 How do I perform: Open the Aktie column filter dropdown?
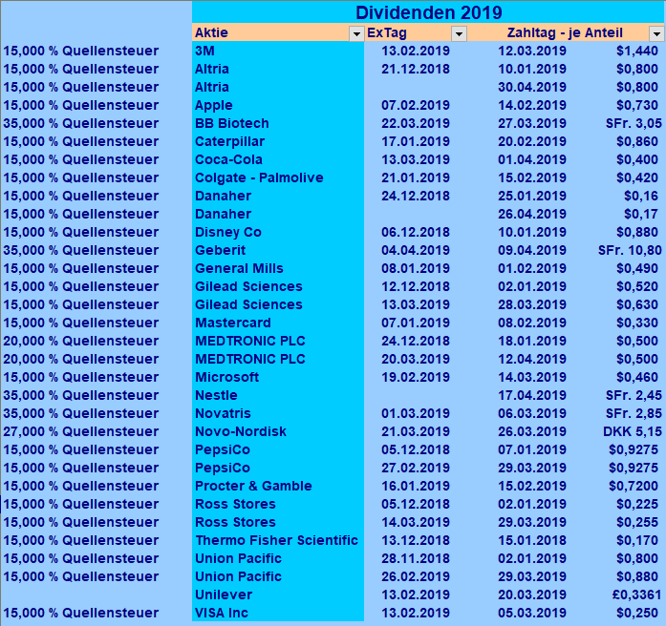click(x=356, y=33)
